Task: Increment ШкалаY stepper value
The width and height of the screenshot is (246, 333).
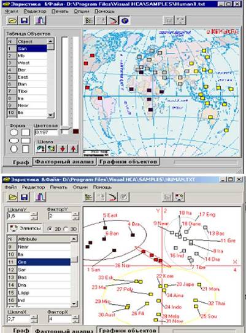Action: (34, 214)
